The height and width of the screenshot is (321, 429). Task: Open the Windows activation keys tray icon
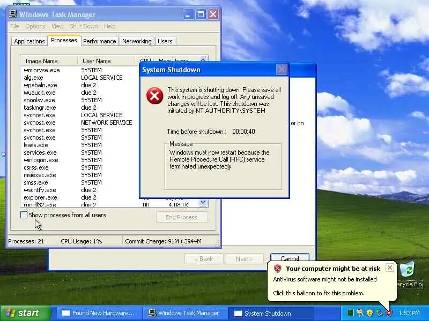pyautogui.click(x=360, y=312)
